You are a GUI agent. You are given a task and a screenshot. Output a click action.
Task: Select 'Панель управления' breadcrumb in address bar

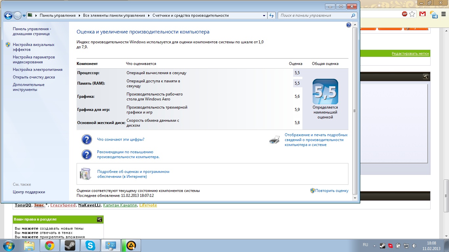tap(58, 15)
